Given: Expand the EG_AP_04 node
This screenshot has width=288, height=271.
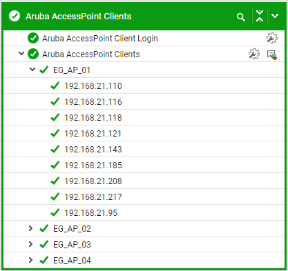Looking at the screenshot, I should [x=30, y=260].
